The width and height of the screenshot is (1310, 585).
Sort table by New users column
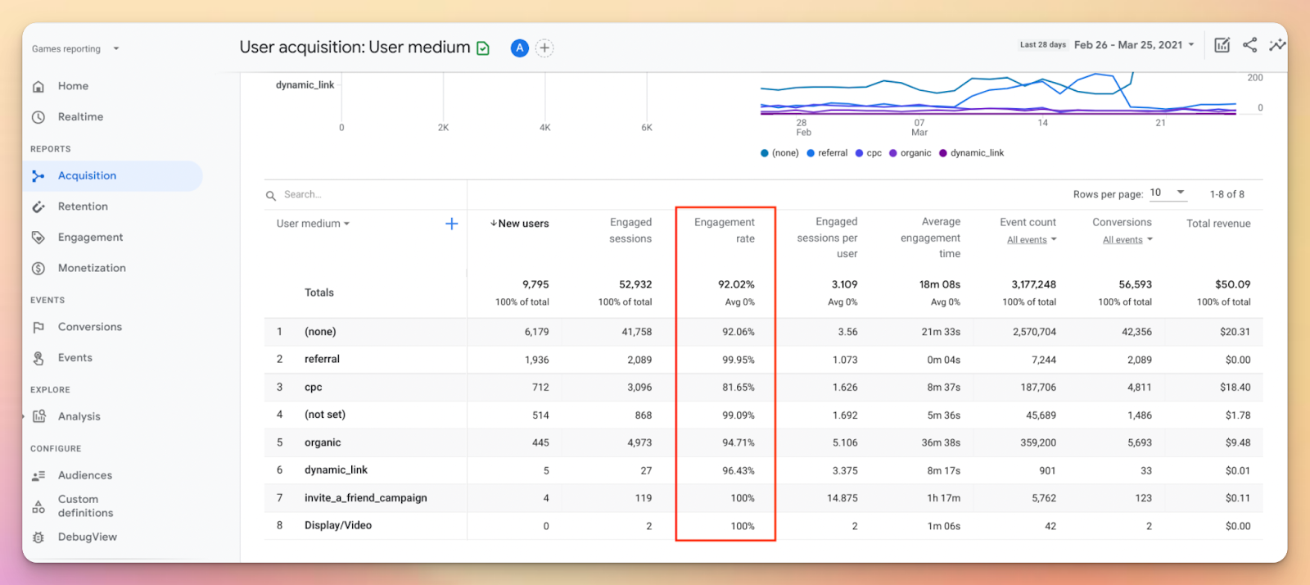click(x=520, y=224)
